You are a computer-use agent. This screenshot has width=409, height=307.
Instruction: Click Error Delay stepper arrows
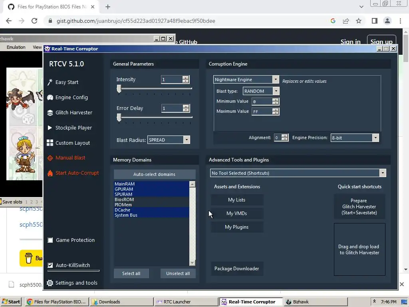[x=186, y=108]
